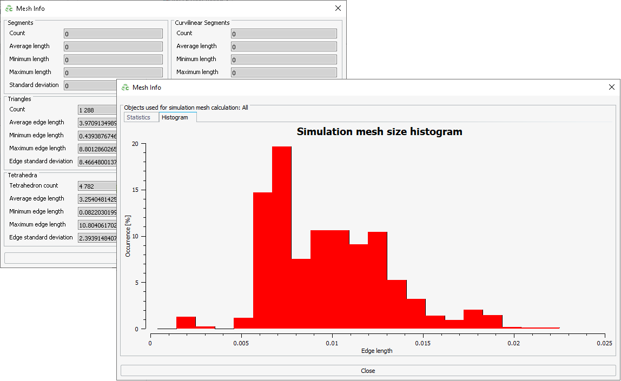The width and height of the screenshot is (621, 381).
Task: Select the Segments Count field
Action: tap(113, 34)
